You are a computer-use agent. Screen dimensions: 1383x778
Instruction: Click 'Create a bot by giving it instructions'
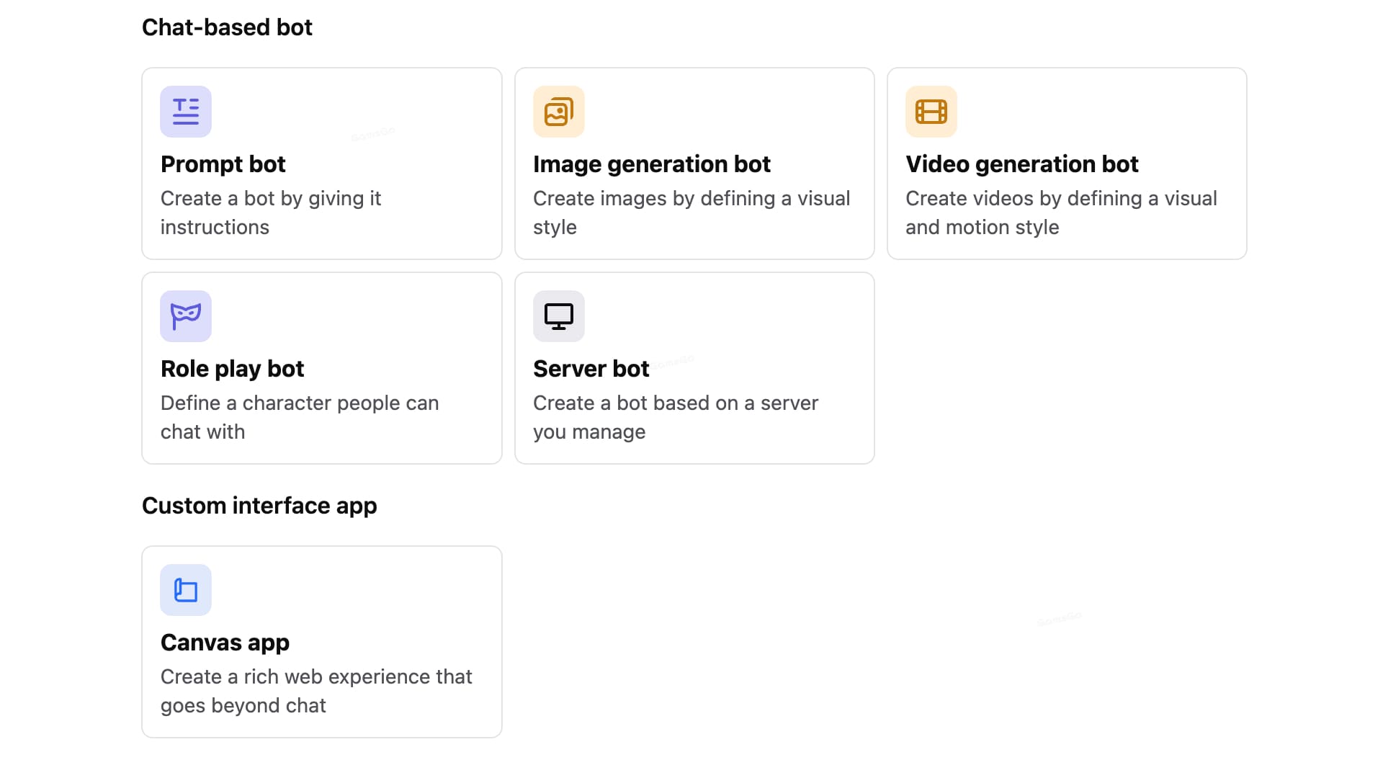point(270,213)
